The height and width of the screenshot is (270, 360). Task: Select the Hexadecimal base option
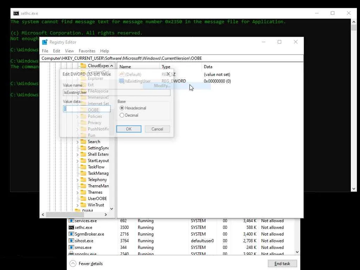click(122, 108)
